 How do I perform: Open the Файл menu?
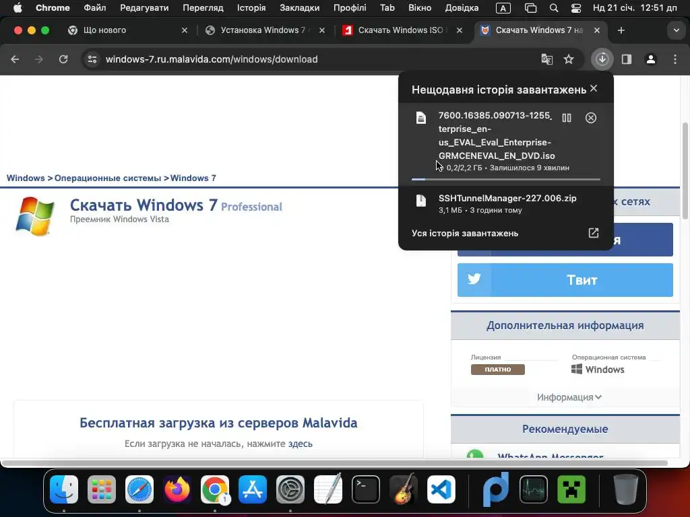pos(94,8)
